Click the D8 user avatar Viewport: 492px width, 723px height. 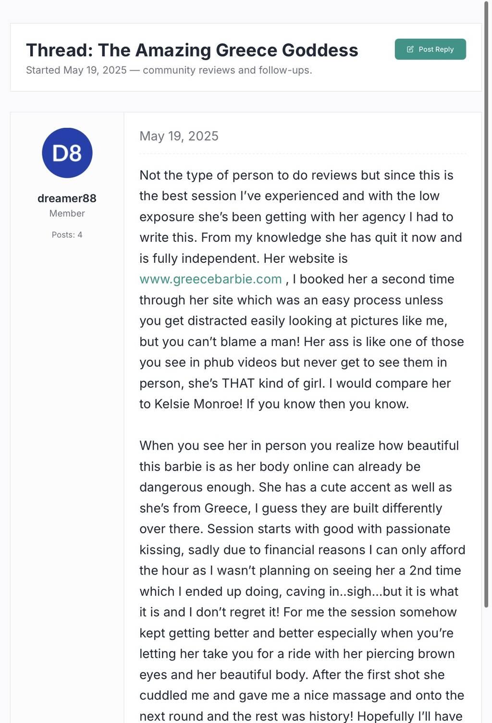click(67, 153)
